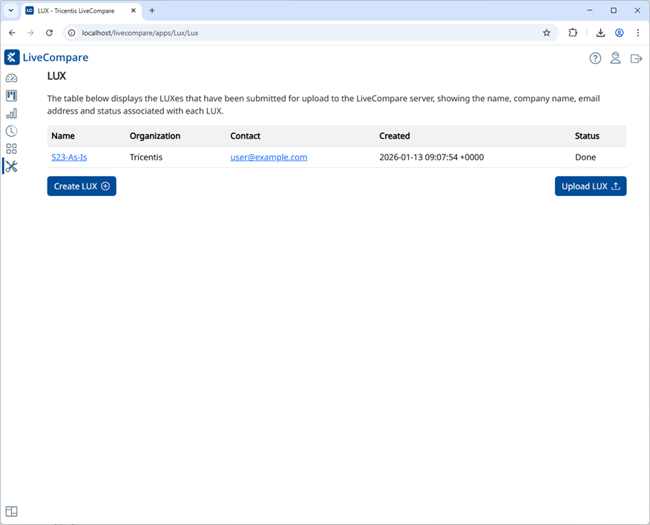Click the LiveCompare title text
This screenshot has height=525, width=650.
[56, 57]
